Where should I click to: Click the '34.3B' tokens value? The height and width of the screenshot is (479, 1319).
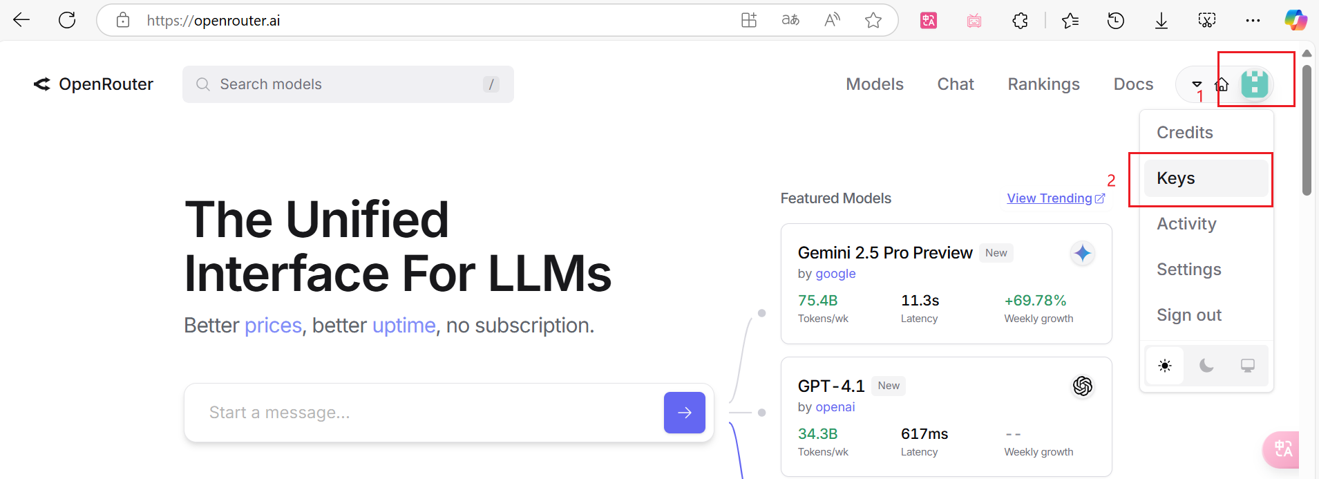point(818,434)
